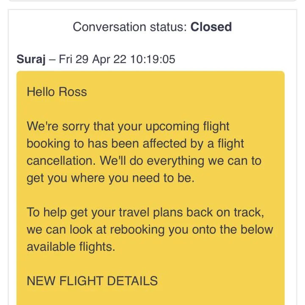Click the line get you where you need to be

(x=111, y=178)
